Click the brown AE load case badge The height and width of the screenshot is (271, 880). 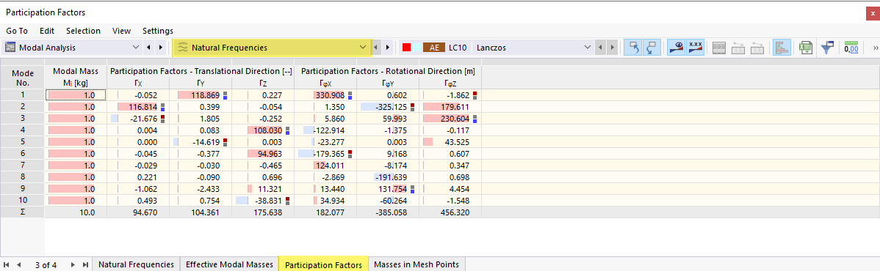tap(434, 48)
